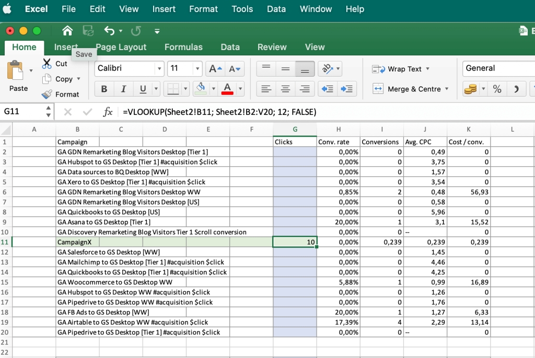Click the Percent Style icon
The image size is (535, 358).
497,89
